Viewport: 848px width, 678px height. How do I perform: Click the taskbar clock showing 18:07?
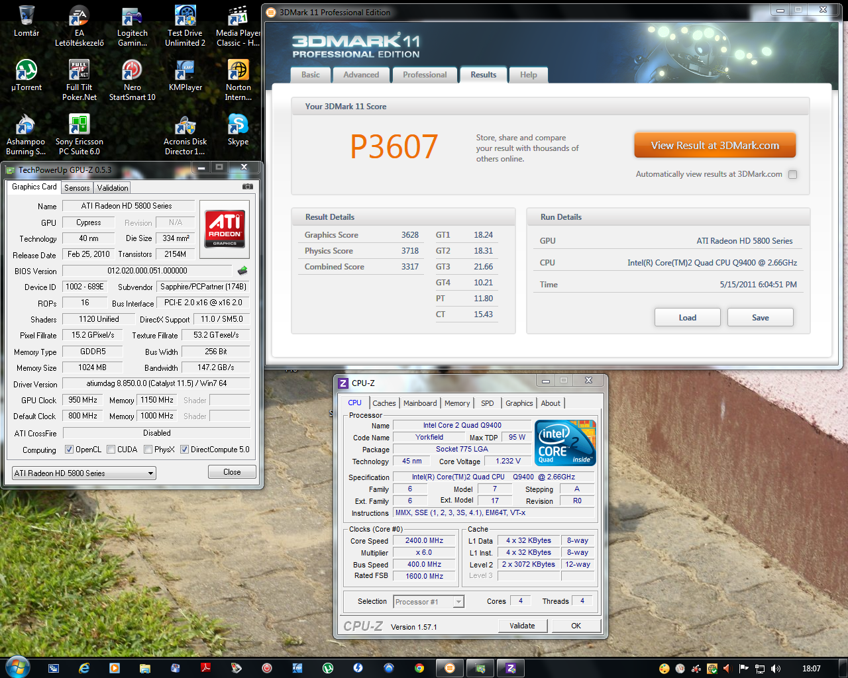812,669
